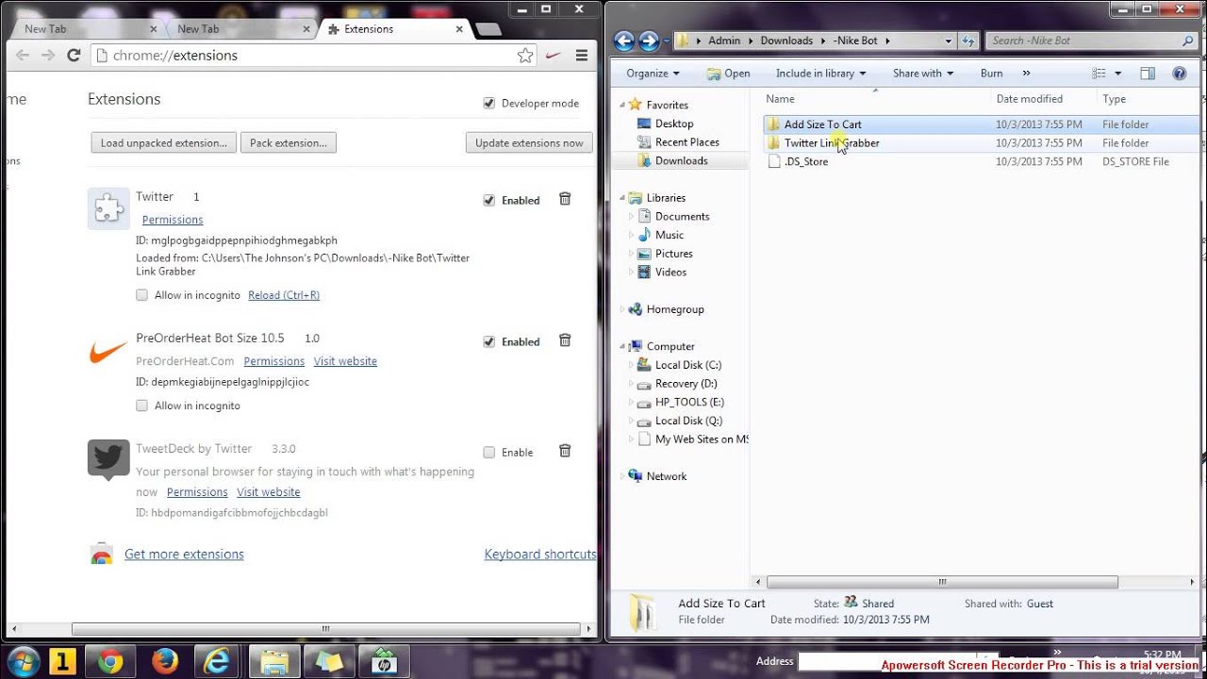
Task: Click the Chrome address bar
Action: pyautogui.click(x=316, y=56)
